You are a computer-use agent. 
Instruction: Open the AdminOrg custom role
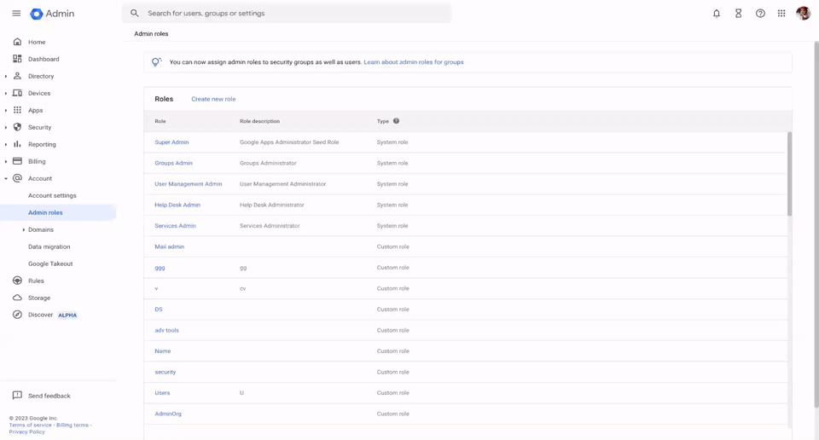coord(168,414)
